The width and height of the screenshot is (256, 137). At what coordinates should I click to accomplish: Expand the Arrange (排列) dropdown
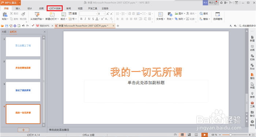coord(184,19)
